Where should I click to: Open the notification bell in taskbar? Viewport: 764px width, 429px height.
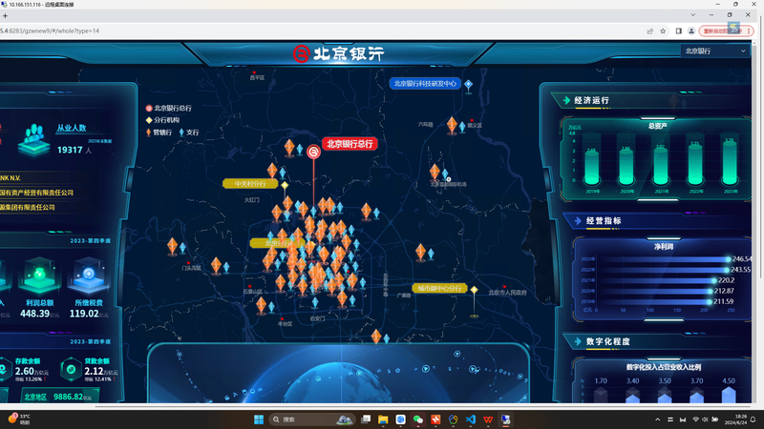click(x=753, y=419)
